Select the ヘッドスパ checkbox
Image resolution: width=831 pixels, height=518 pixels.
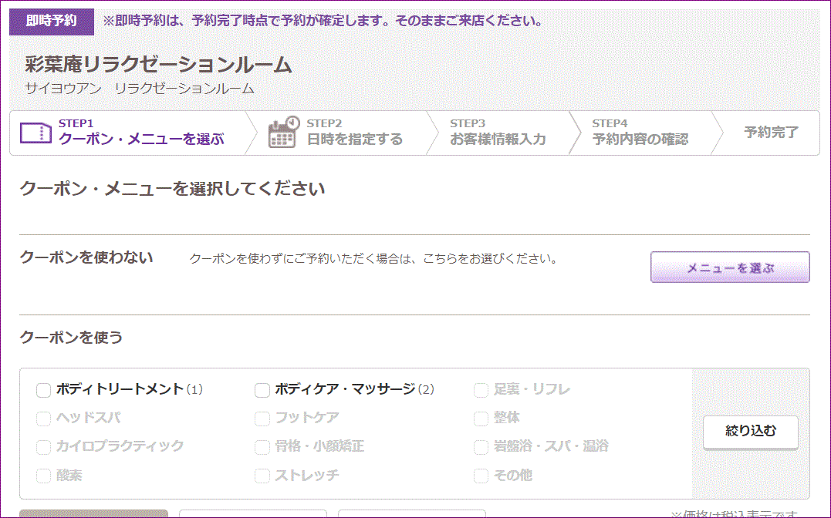[43, 419]
